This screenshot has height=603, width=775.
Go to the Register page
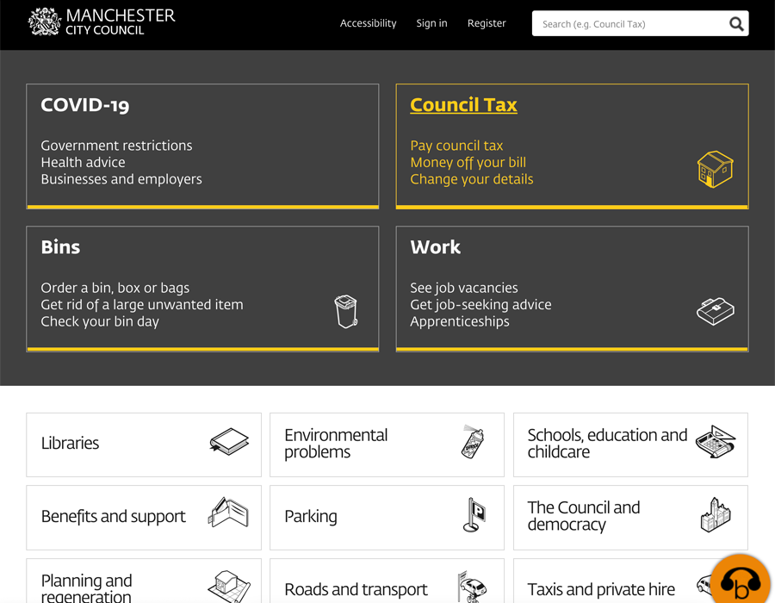[487, 23]
